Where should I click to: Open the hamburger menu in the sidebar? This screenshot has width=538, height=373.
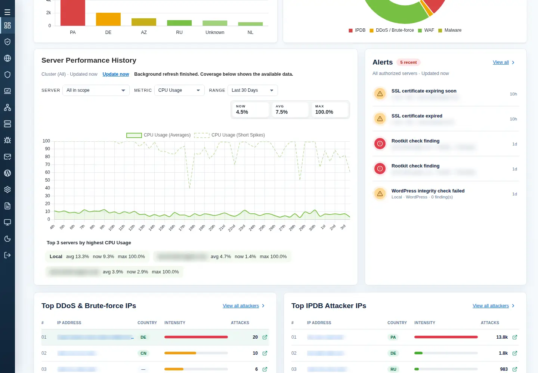coord(7,12)
